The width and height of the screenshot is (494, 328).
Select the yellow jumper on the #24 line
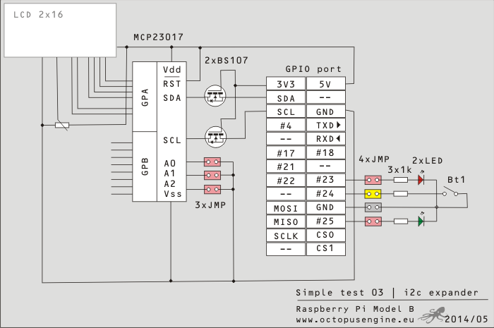pos(373,194)
